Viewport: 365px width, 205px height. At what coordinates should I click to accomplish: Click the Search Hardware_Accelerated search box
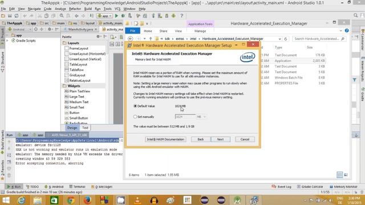click(319, 39)
